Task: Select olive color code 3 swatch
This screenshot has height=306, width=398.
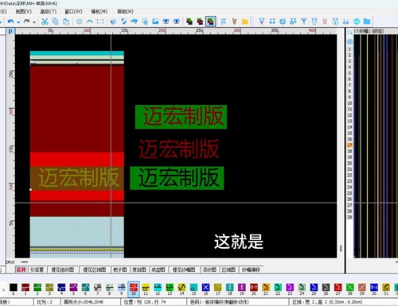Action: [49, 288]
